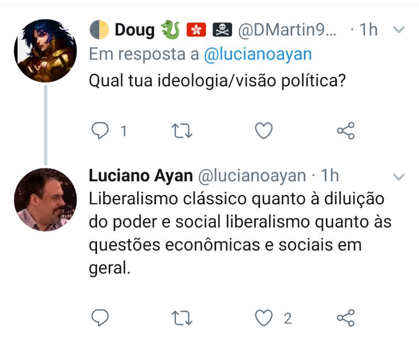Expand options chevron on Luciano's tweet
The image size is (419, 338).
coord(398,177)
